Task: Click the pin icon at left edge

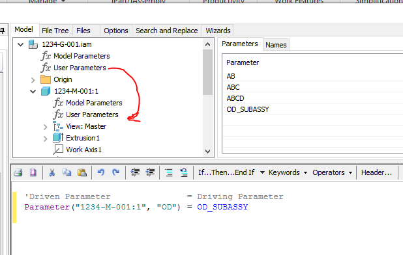Action: click(3, 31)
